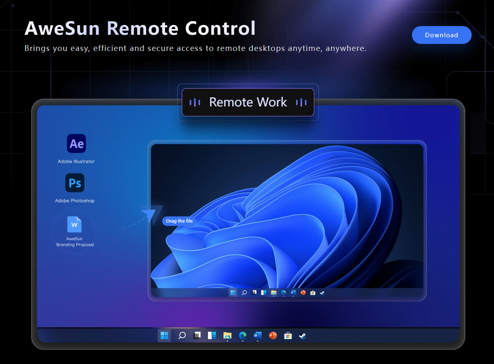Launch Edge in the remote window taskbar
Screen dimensions: 494x364
[284, 293]
